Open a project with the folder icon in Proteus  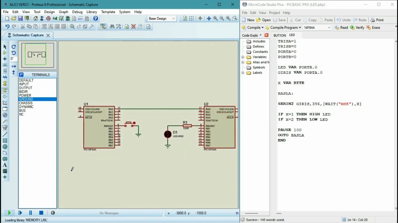(x=14, y=19)
